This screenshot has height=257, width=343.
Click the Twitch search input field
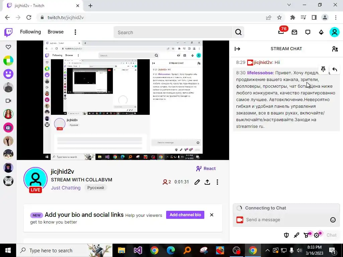pos(173,32)
